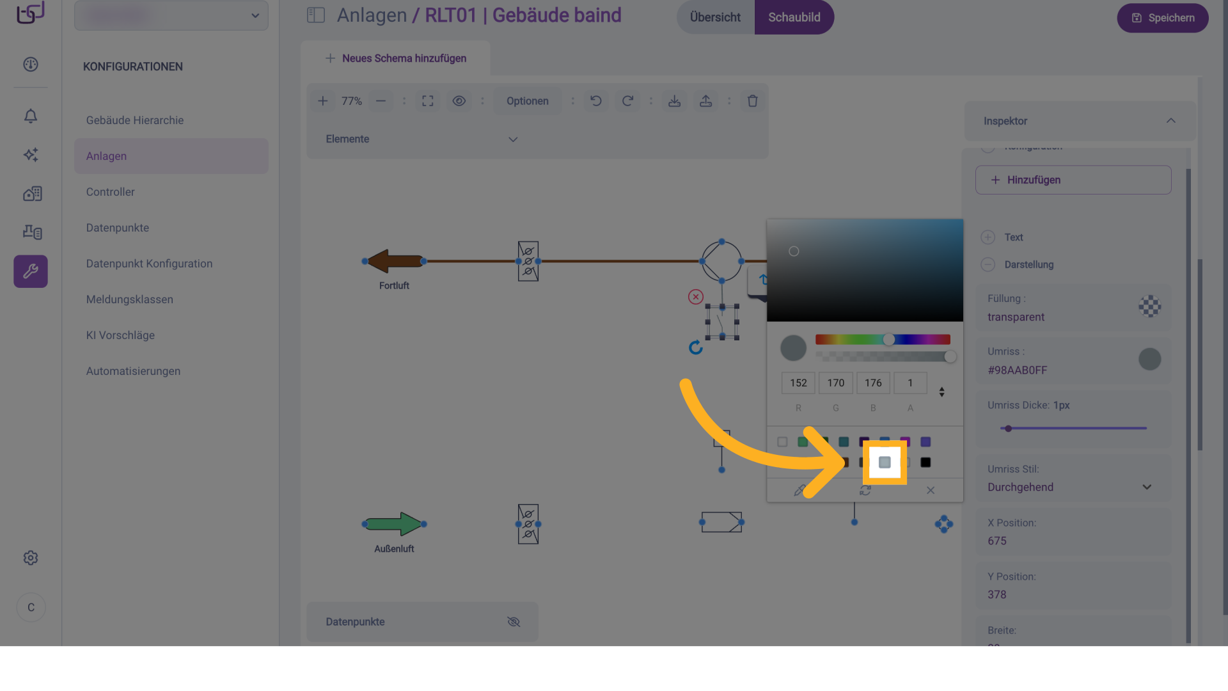Screen dimensions: 1228x691
Task: Click the Speichern button
Action: pos(1162,18)
